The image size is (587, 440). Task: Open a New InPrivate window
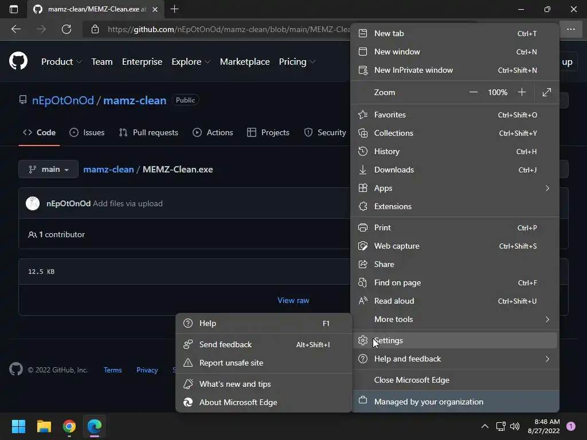pyautogui.click(x=455, y=70)
